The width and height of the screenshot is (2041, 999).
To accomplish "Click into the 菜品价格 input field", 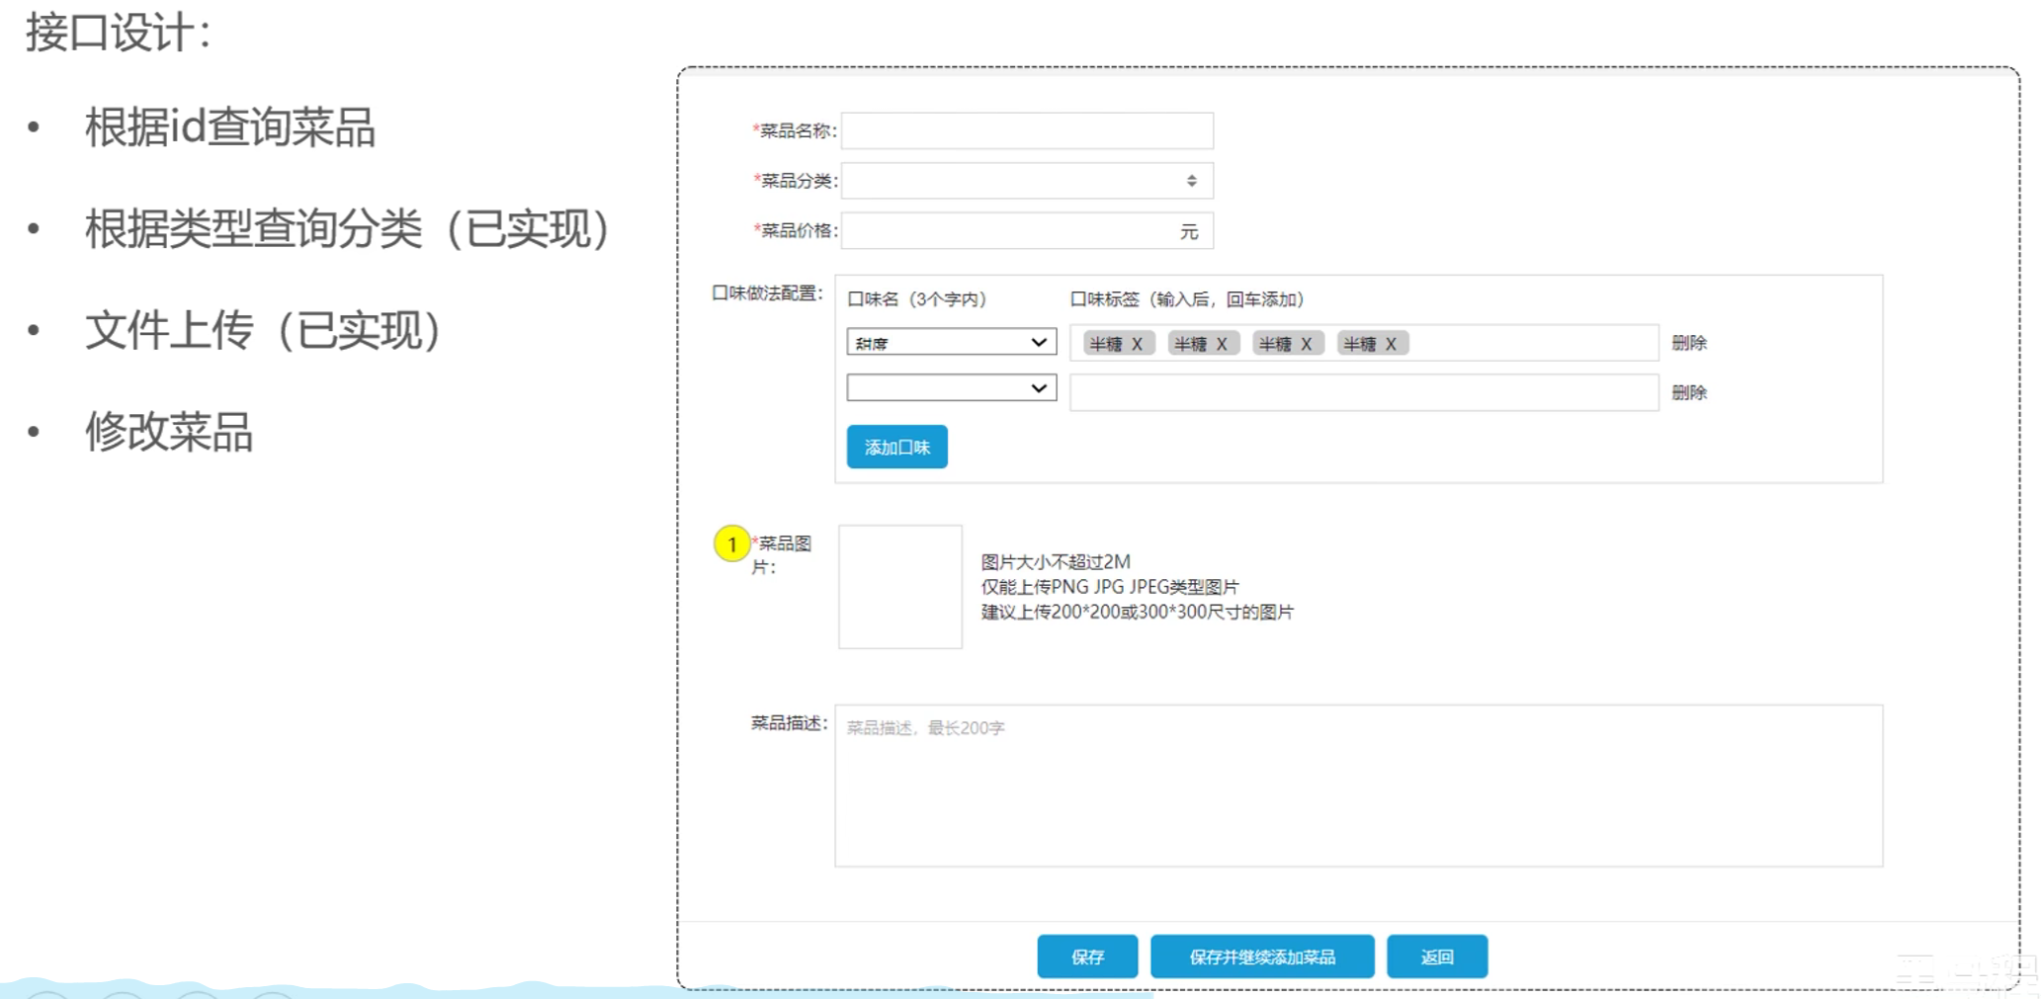I will point(1008,231).
